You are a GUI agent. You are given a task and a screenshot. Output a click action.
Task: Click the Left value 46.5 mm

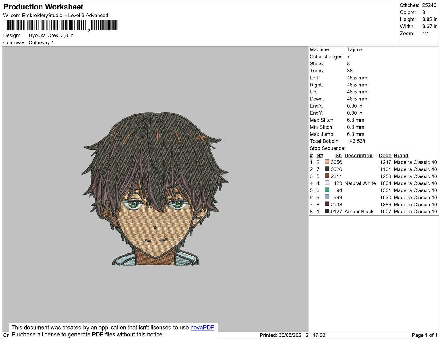pyautogui.click(x=357, y=78)
